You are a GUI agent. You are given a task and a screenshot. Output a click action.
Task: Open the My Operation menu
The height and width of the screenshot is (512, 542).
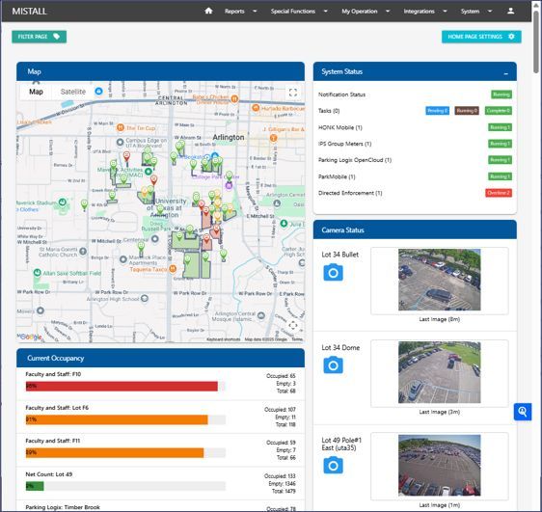[366, 11]
